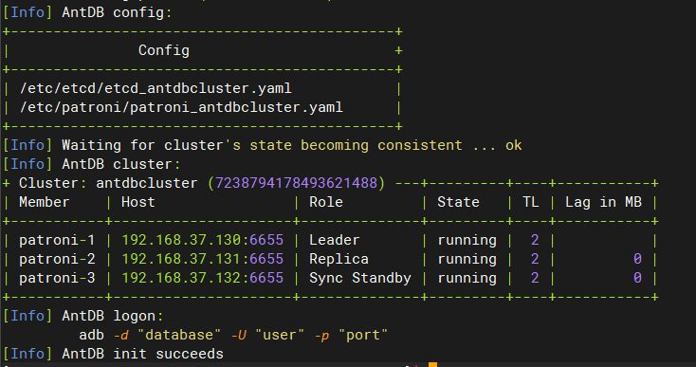
Task: Click host 192.168.37.132:6655
Action: 202,278
